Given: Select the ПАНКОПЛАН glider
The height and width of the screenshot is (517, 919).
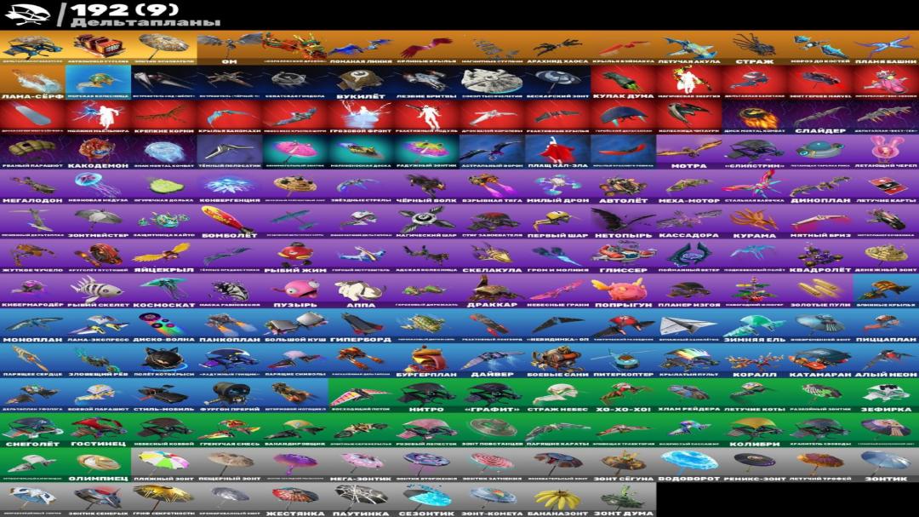Looking at the screenshot, I should click(230, 325).
